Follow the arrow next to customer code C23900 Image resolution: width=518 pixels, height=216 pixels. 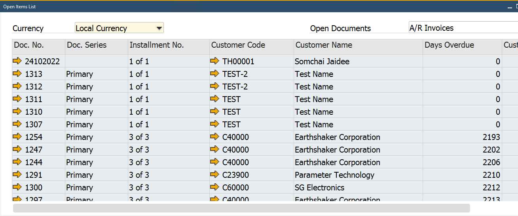point(214,175)
